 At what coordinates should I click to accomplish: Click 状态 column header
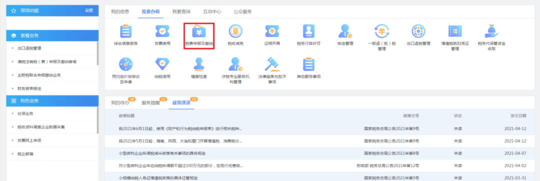tap(457, 116)
